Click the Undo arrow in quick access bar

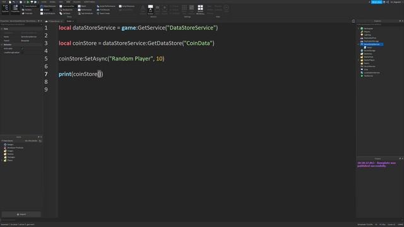[x=14, y=2]
